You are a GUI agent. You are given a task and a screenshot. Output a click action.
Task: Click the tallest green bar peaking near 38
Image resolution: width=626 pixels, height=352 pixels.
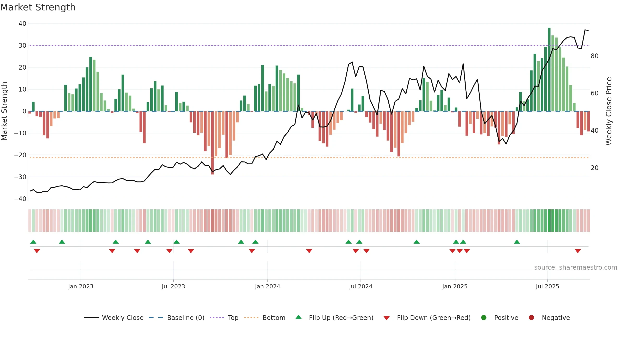[x=549, y=69]
